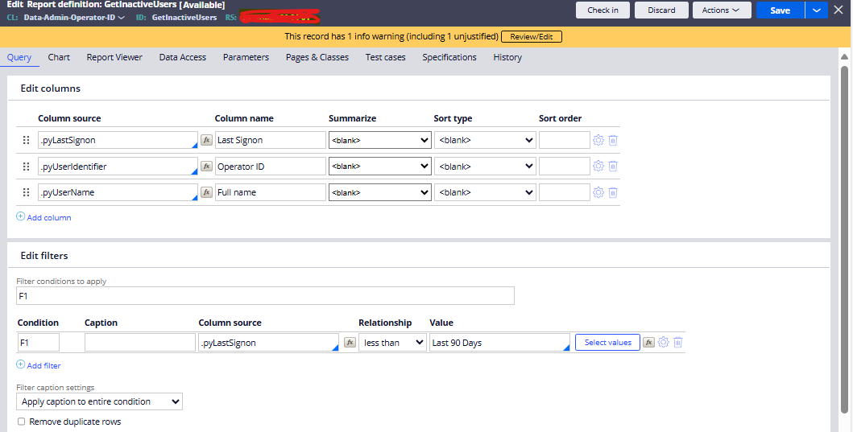The width and height of the screenshot is (853, 432).
Task: Click filter column source .pyLastSignon field
Action: coord(269,343)
